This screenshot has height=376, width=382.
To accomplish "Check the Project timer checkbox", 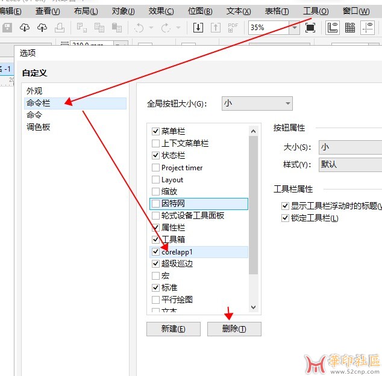I will click(155, 167).
